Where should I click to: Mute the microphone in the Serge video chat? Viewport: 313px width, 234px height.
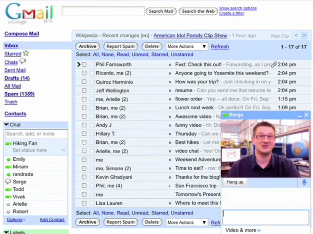coord(303,182)
